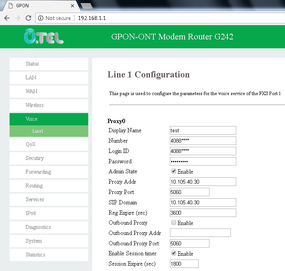The image size is (285, 271).
Task: Open a new browser tab
Action: click(87, 6)
